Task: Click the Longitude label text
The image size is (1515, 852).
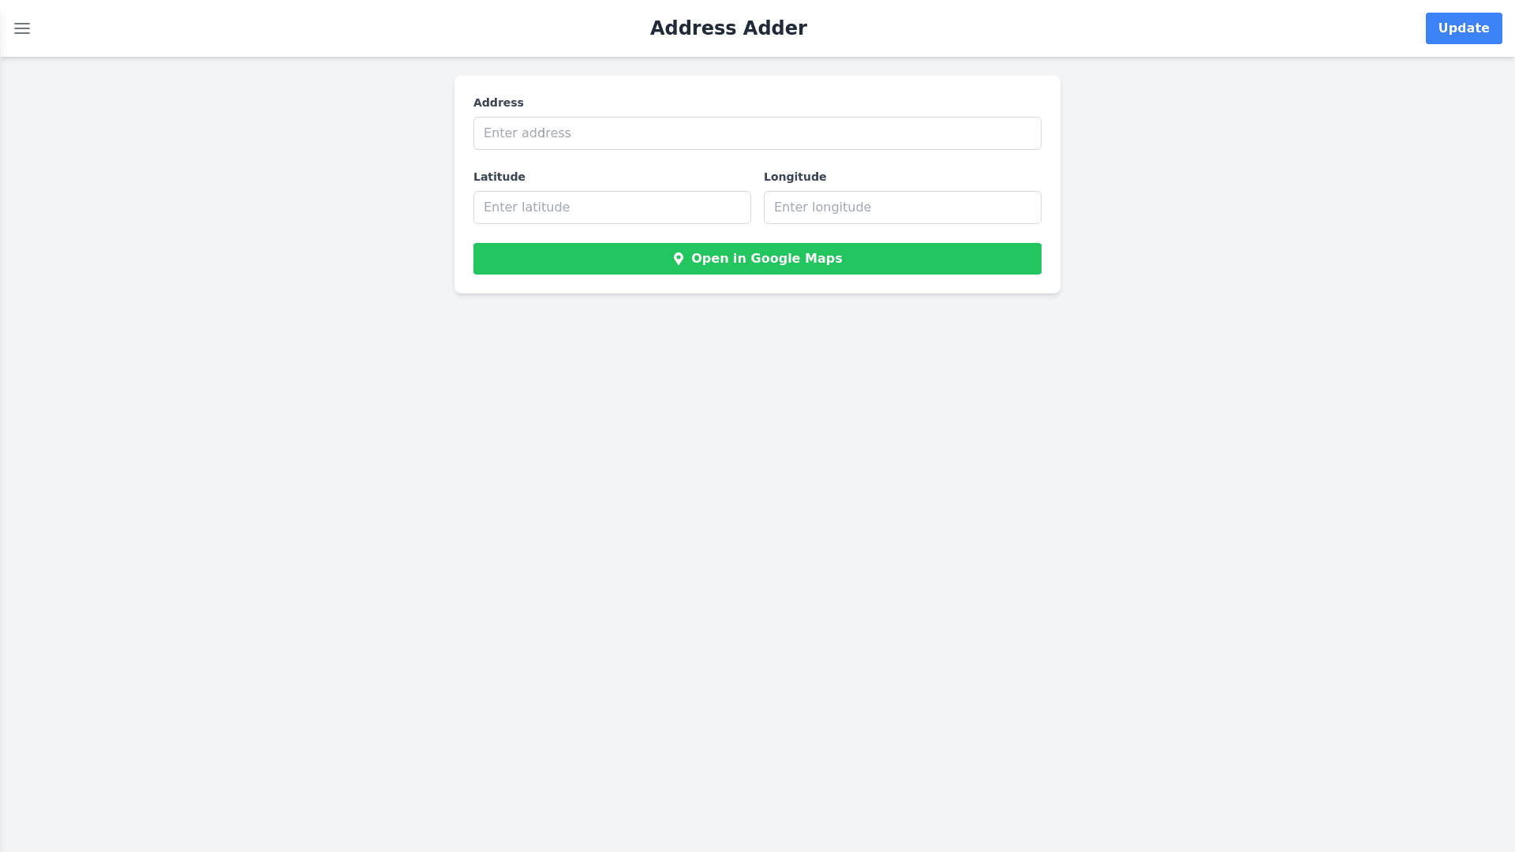Action: (795, 177)
